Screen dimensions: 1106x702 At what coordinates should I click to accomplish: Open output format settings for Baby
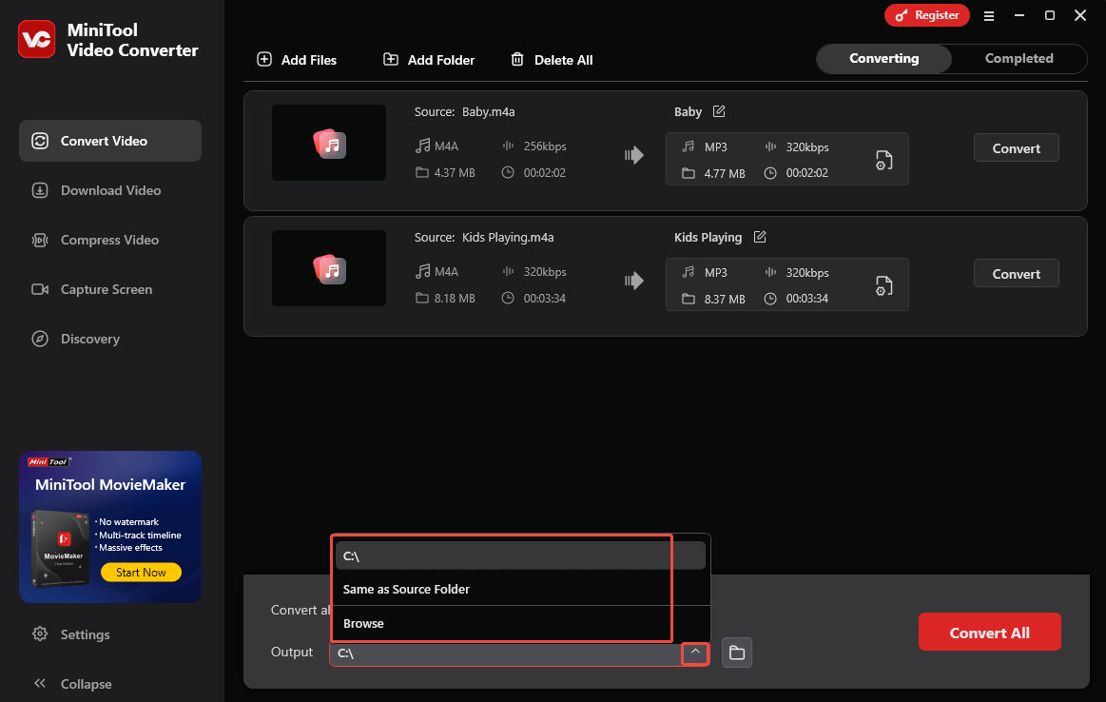(883, 160)
